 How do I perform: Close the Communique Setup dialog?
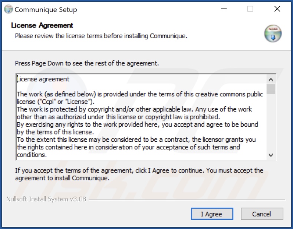tap(277, 9)
